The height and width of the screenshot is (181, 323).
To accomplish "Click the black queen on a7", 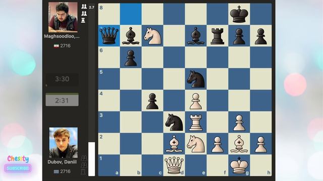I will [x=109, y=36].
